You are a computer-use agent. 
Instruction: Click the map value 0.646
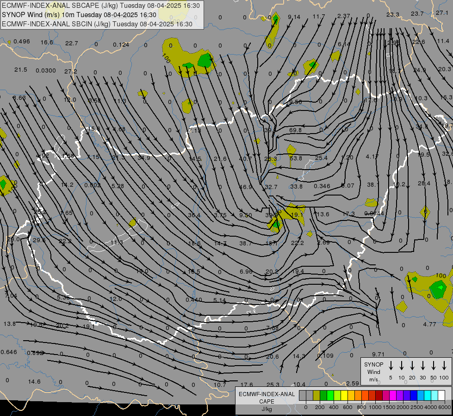pyautogui.click(x=9, y=352)
